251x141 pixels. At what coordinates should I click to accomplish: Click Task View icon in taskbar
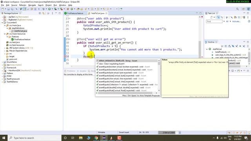73,138
